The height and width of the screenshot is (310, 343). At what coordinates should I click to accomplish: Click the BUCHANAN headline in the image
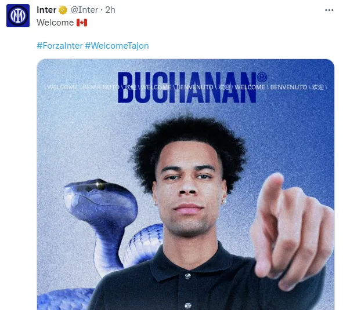187,87
